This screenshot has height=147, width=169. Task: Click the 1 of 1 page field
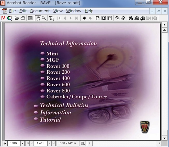coord(40,143)
